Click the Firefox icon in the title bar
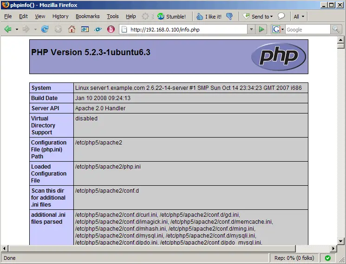The height and width of the screenshot is (264, 346). [x=5, y=5]
